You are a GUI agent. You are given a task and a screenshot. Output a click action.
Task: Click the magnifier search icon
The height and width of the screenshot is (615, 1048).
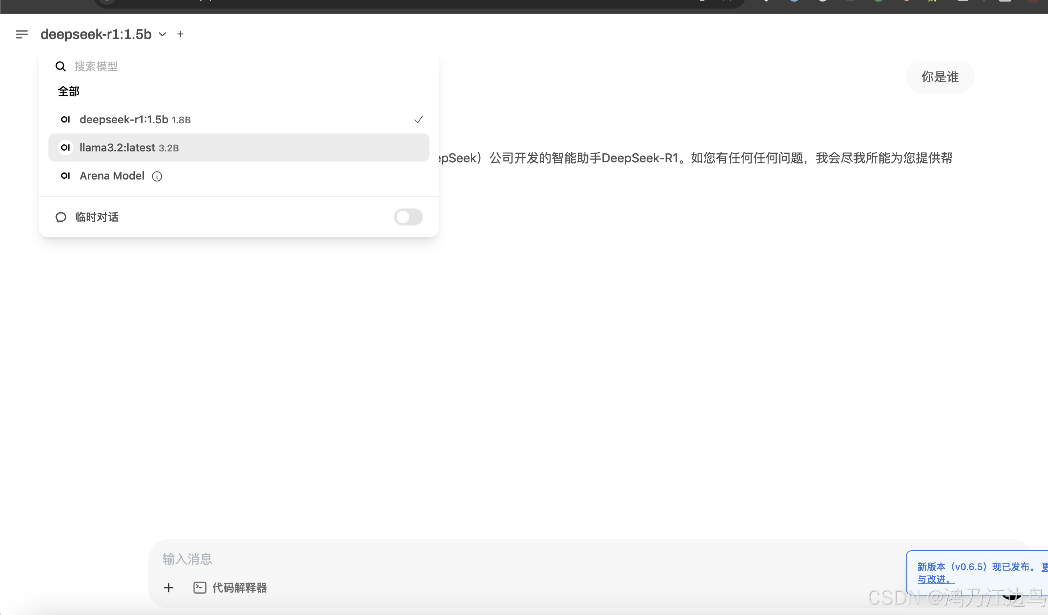click(60, 66)
